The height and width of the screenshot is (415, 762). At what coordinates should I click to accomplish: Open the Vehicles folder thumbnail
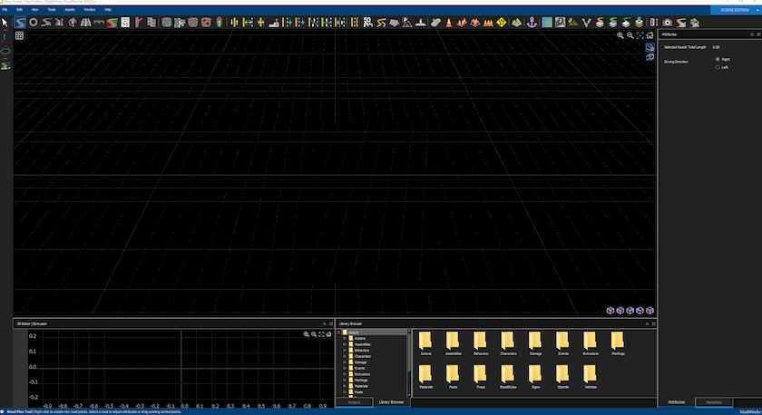[x=591, y=375]
